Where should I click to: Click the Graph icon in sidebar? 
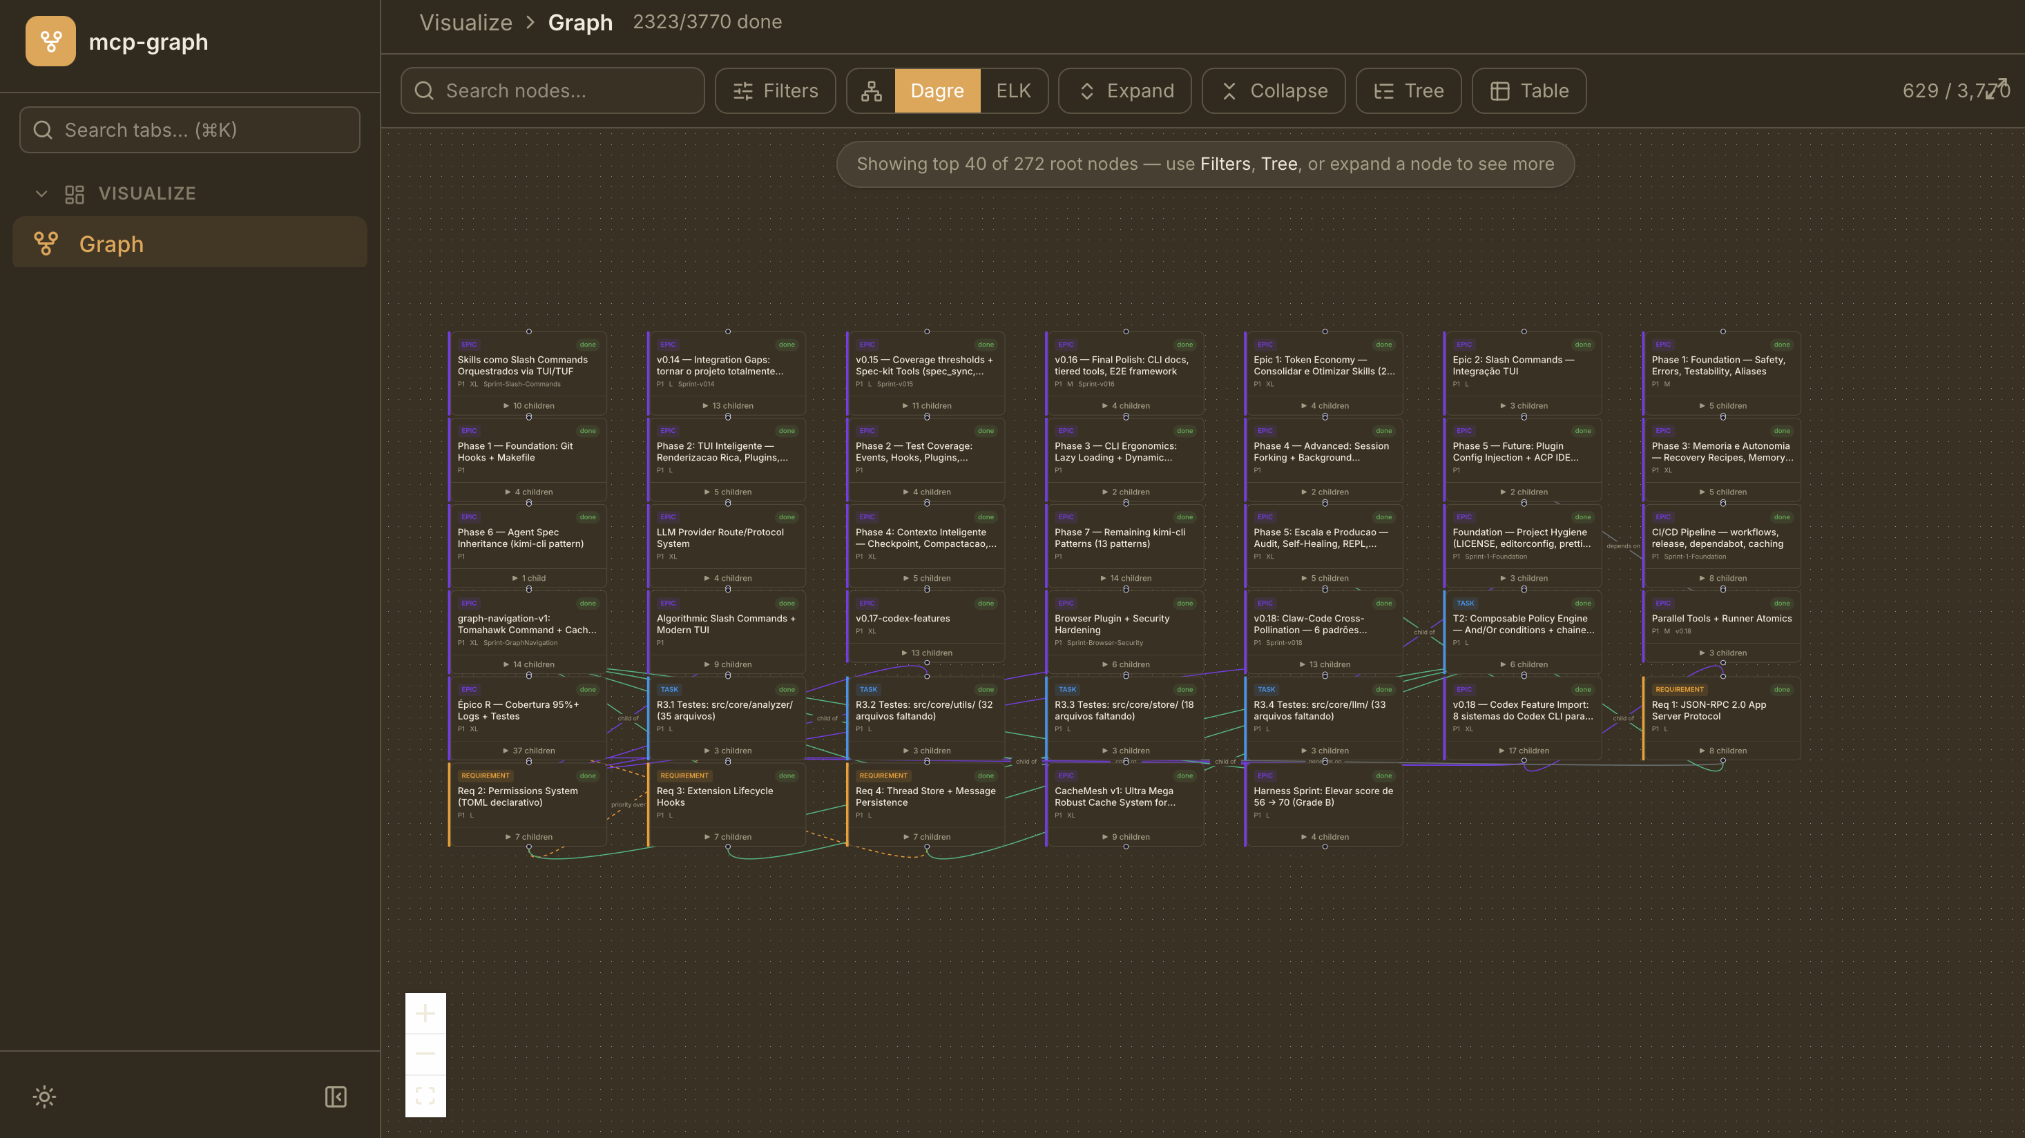pyautogui.click(x=46, y=244)
